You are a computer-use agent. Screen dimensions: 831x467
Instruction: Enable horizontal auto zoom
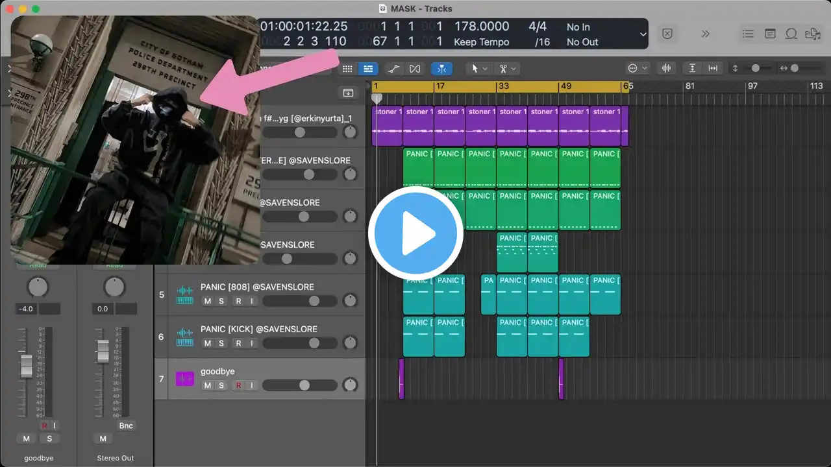coord(713,68)
